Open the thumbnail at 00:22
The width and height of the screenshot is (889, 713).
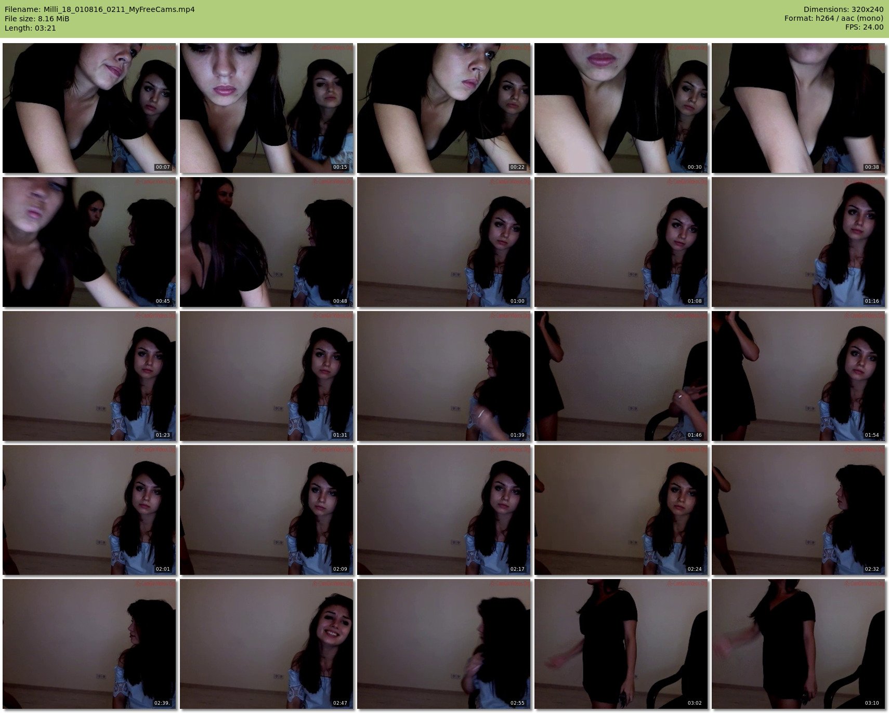tap(444, 108)
